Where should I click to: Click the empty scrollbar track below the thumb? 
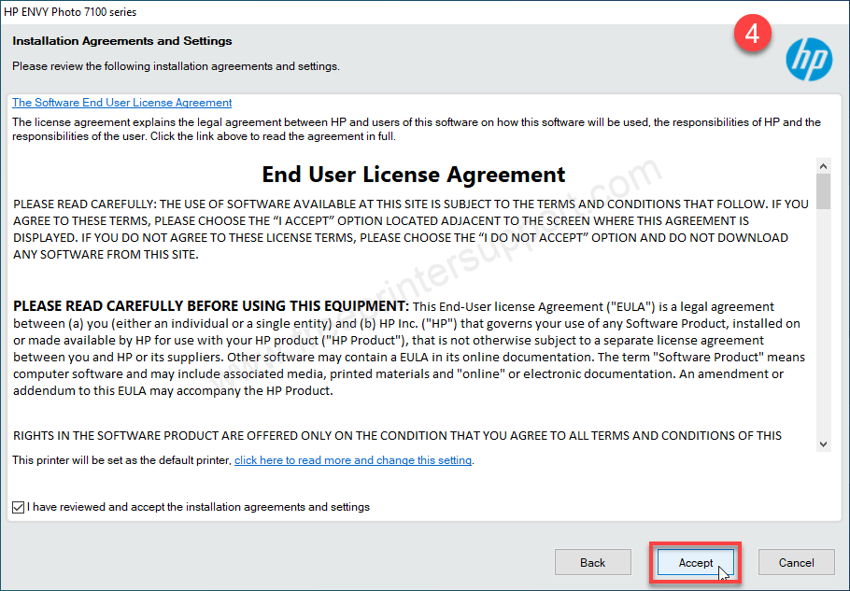click(x=823, y=327)
